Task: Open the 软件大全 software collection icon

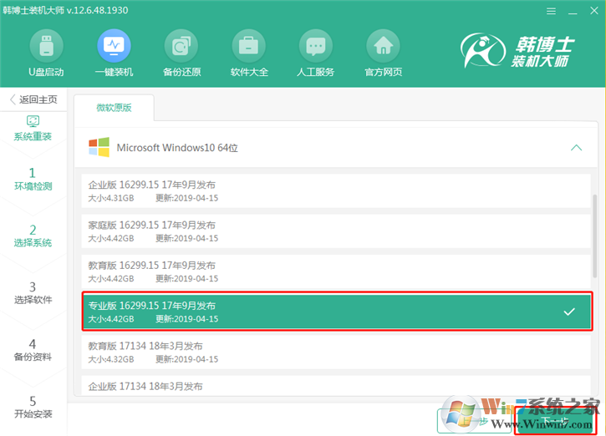Action: (248, 46)
